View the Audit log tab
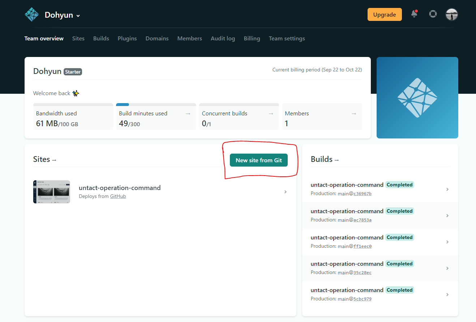This screenshot has width=476, height=322. point(223,39)
